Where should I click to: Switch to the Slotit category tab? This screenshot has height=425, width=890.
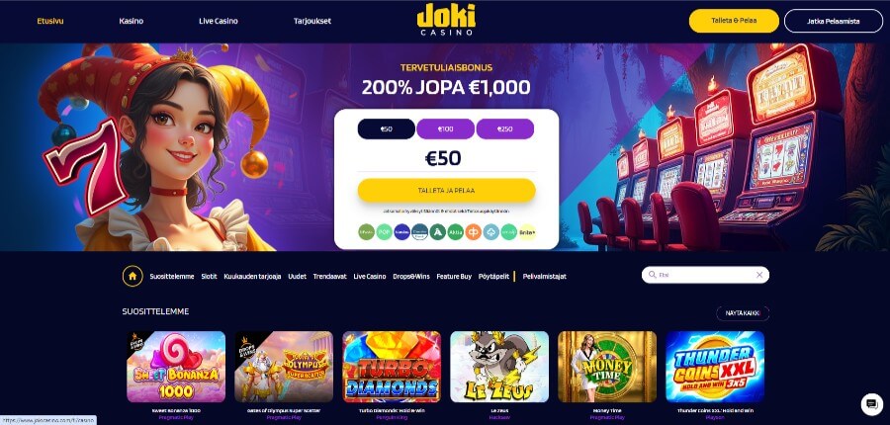[x=209, y=277]
